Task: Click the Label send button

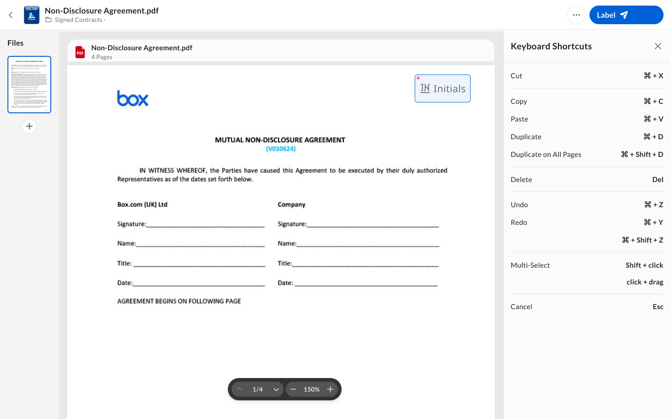Action: [x=626, y=15]
